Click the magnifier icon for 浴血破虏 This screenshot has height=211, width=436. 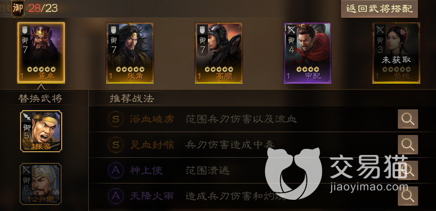(x=407, y=119)
